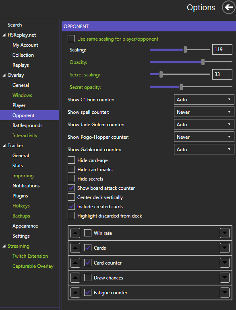Collapse the Overlay tree section
The width and height of the screenshot is (236, 310).
(4, 75)
